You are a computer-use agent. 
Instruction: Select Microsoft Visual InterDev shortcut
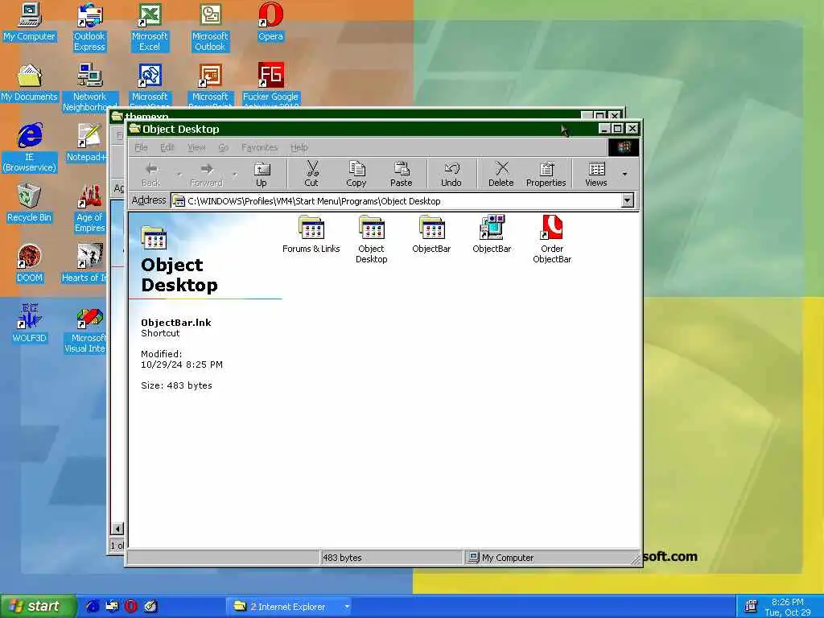87,329
